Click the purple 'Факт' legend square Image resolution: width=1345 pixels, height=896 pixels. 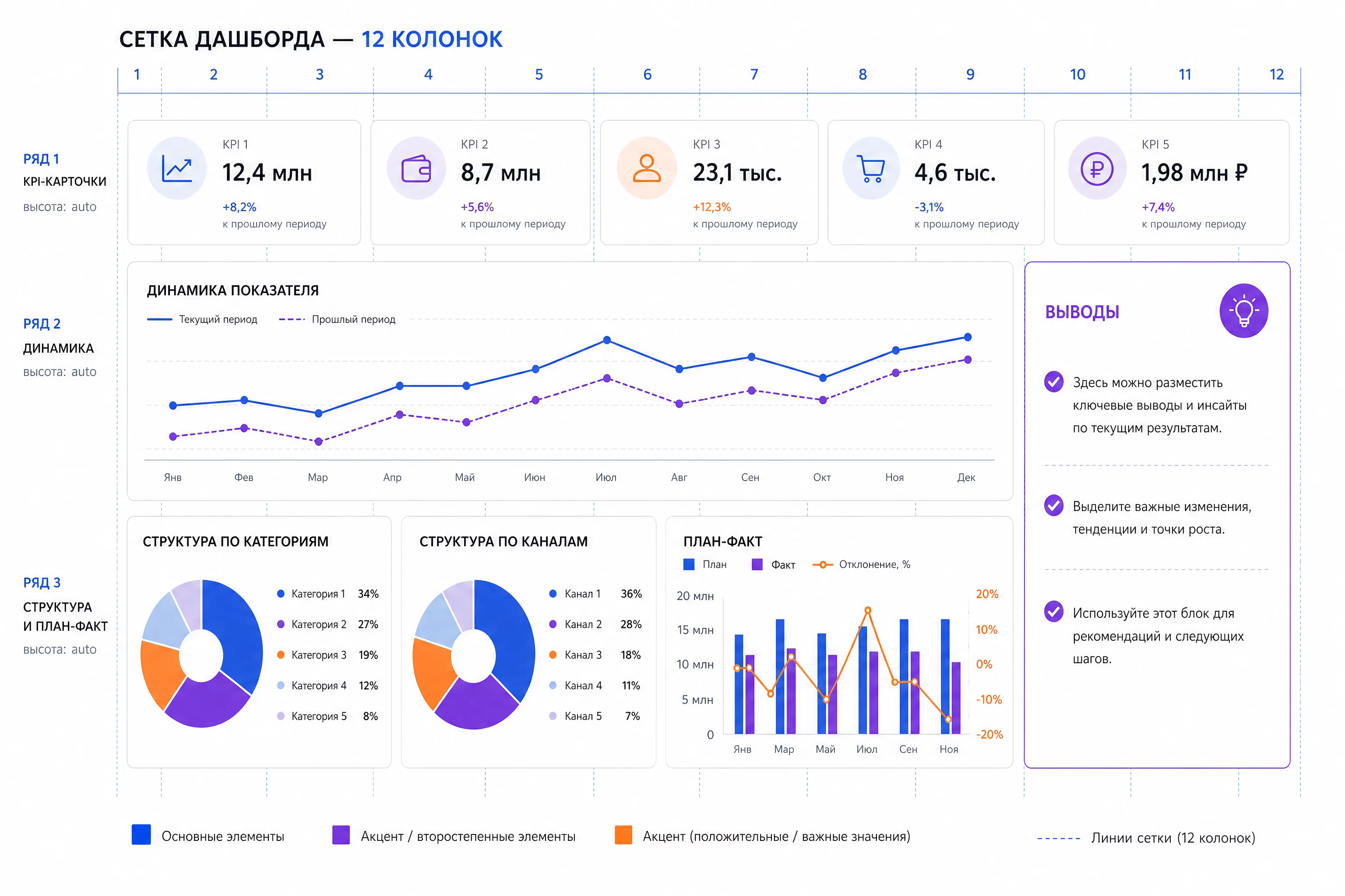(x=757, y=564)
